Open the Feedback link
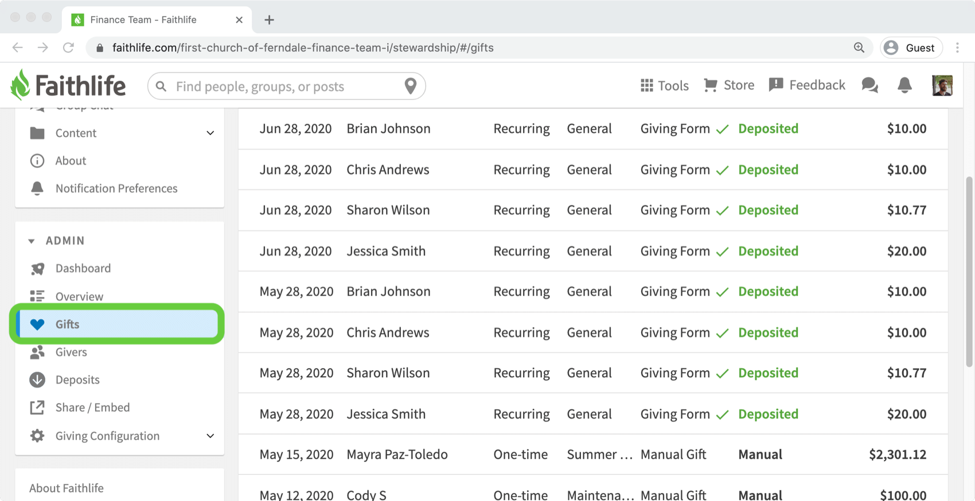This screenshot has height=501, width=975. click(806, 85)
